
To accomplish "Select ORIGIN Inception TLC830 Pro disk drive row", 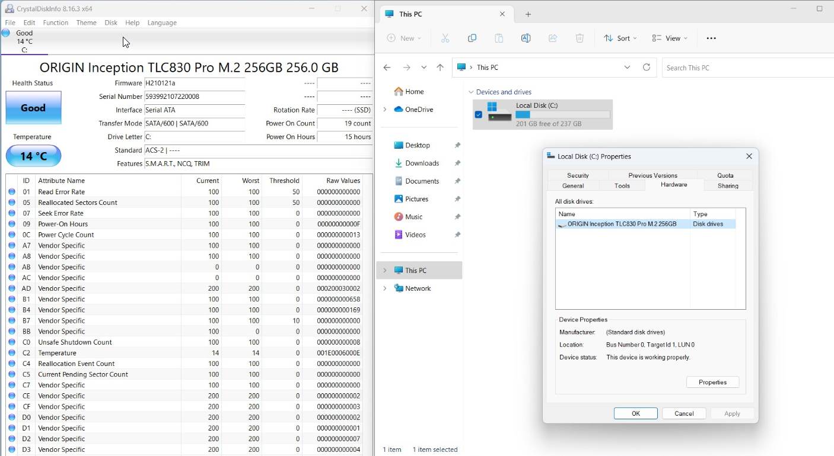I will [x=646, y=224].
